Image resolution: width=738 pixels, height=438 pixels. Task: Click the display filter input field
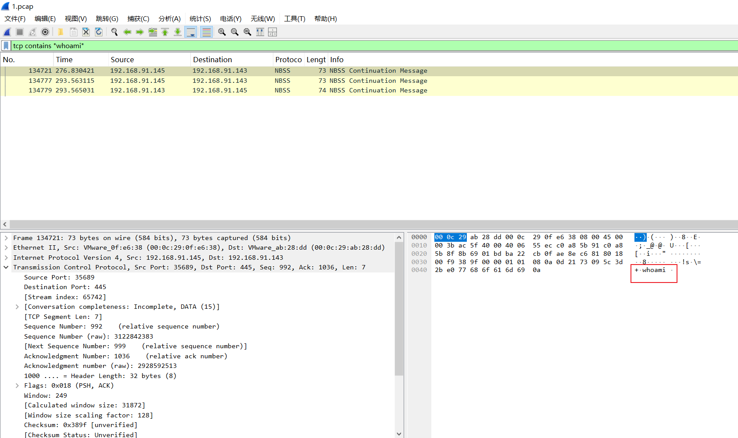coord(374,46)
